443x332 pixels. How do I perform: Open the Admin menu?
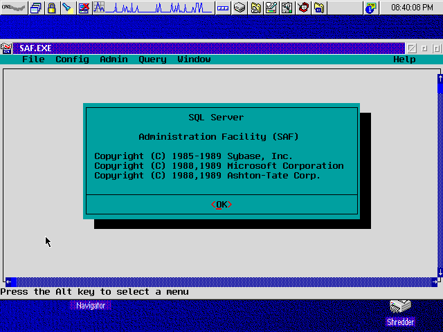[114, 59]
